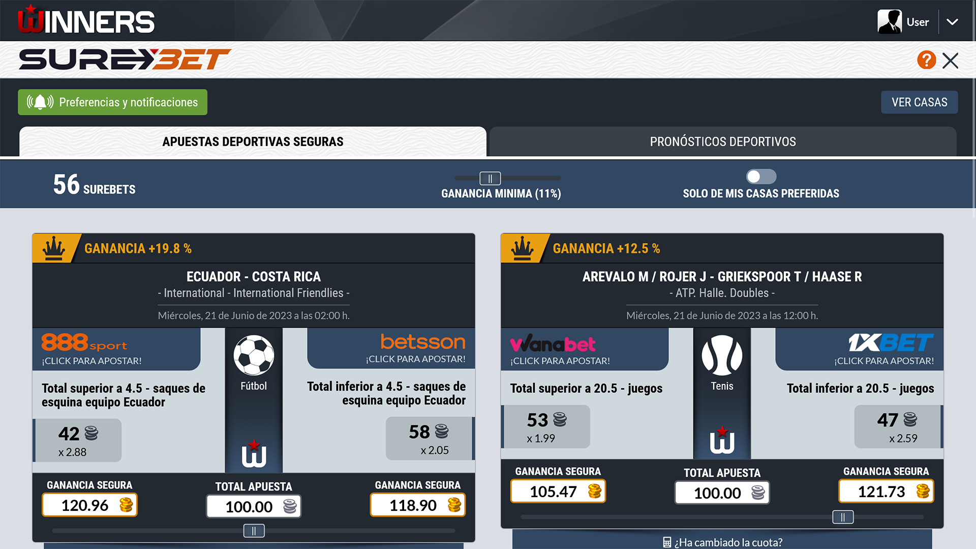Viewport: 976px width, 549px height.
Task: Open the User account dropdown arrow
Action: click(x=952, y=22)
